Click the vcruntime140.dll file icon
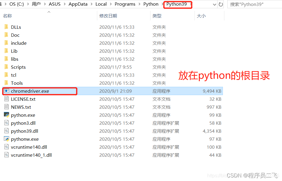 (x=7, y=147)
